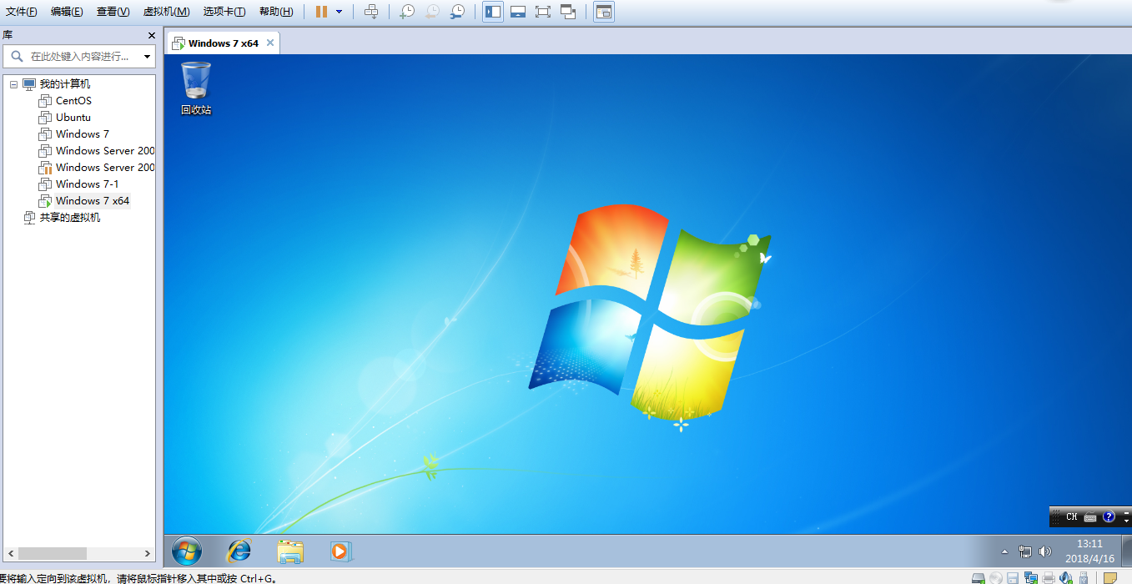Click the floppy drive status icon
Image resolution: width=1132 pixels, height=584 pixels.
coord(1013,577)
